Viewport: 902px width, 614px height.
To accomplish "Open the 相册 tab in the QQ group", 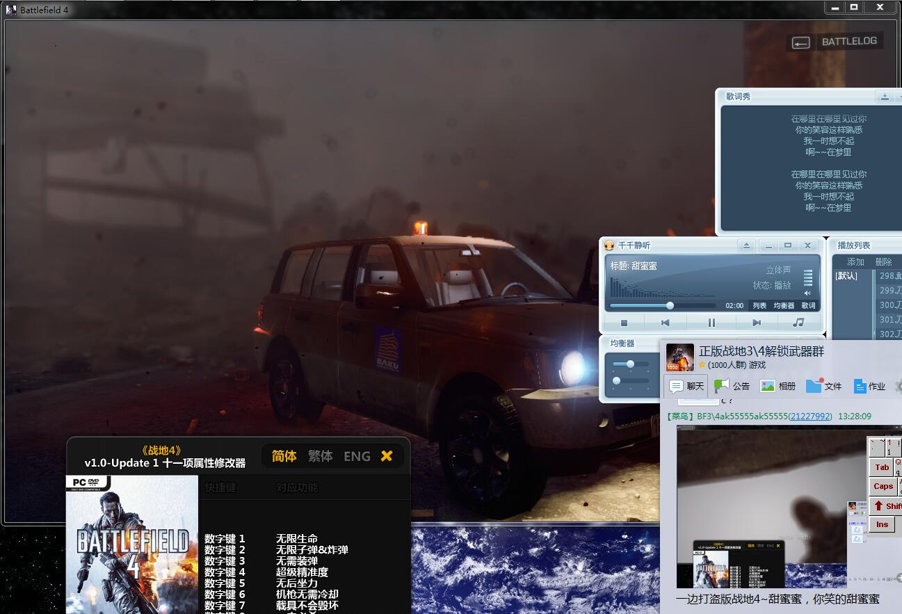I will 778,386.
